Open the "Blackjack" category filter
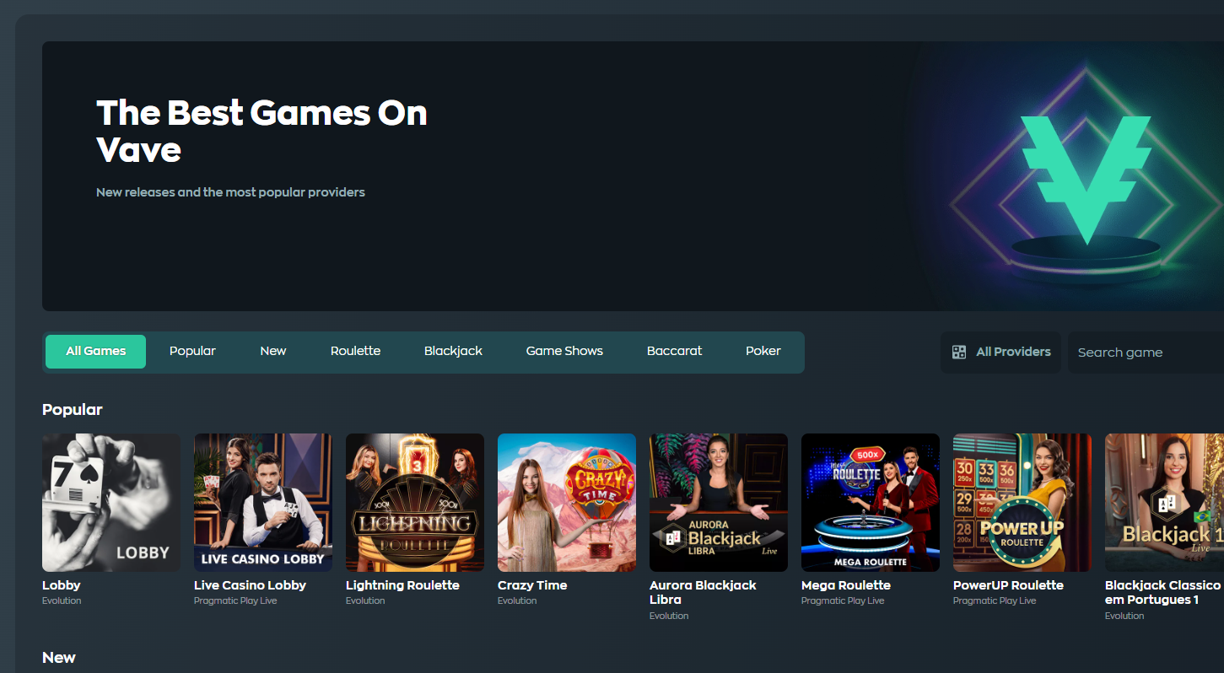The height and width of the screenshot is (673, 1224). tap(453, 351)
